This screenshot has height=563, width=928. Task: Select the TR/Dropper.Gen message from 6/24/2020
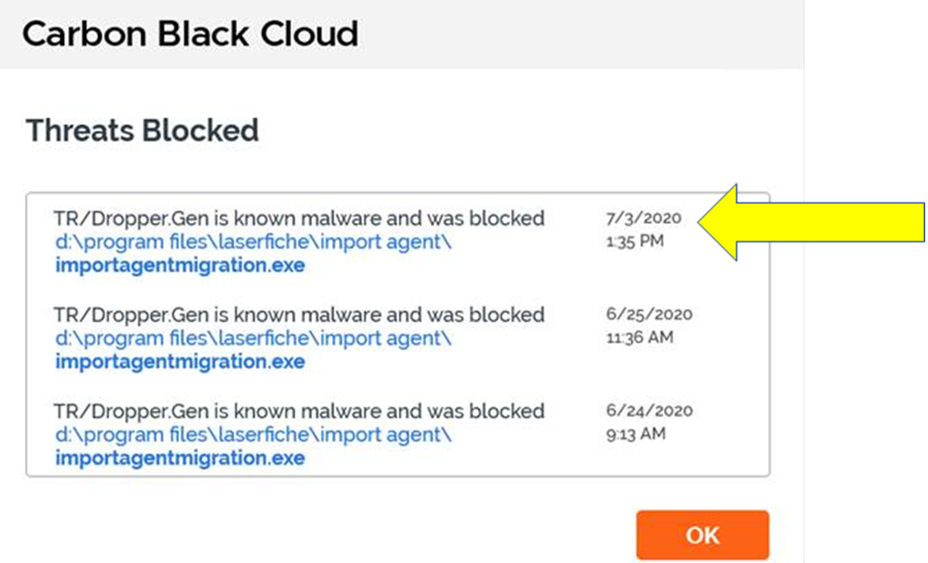(298, 410)
